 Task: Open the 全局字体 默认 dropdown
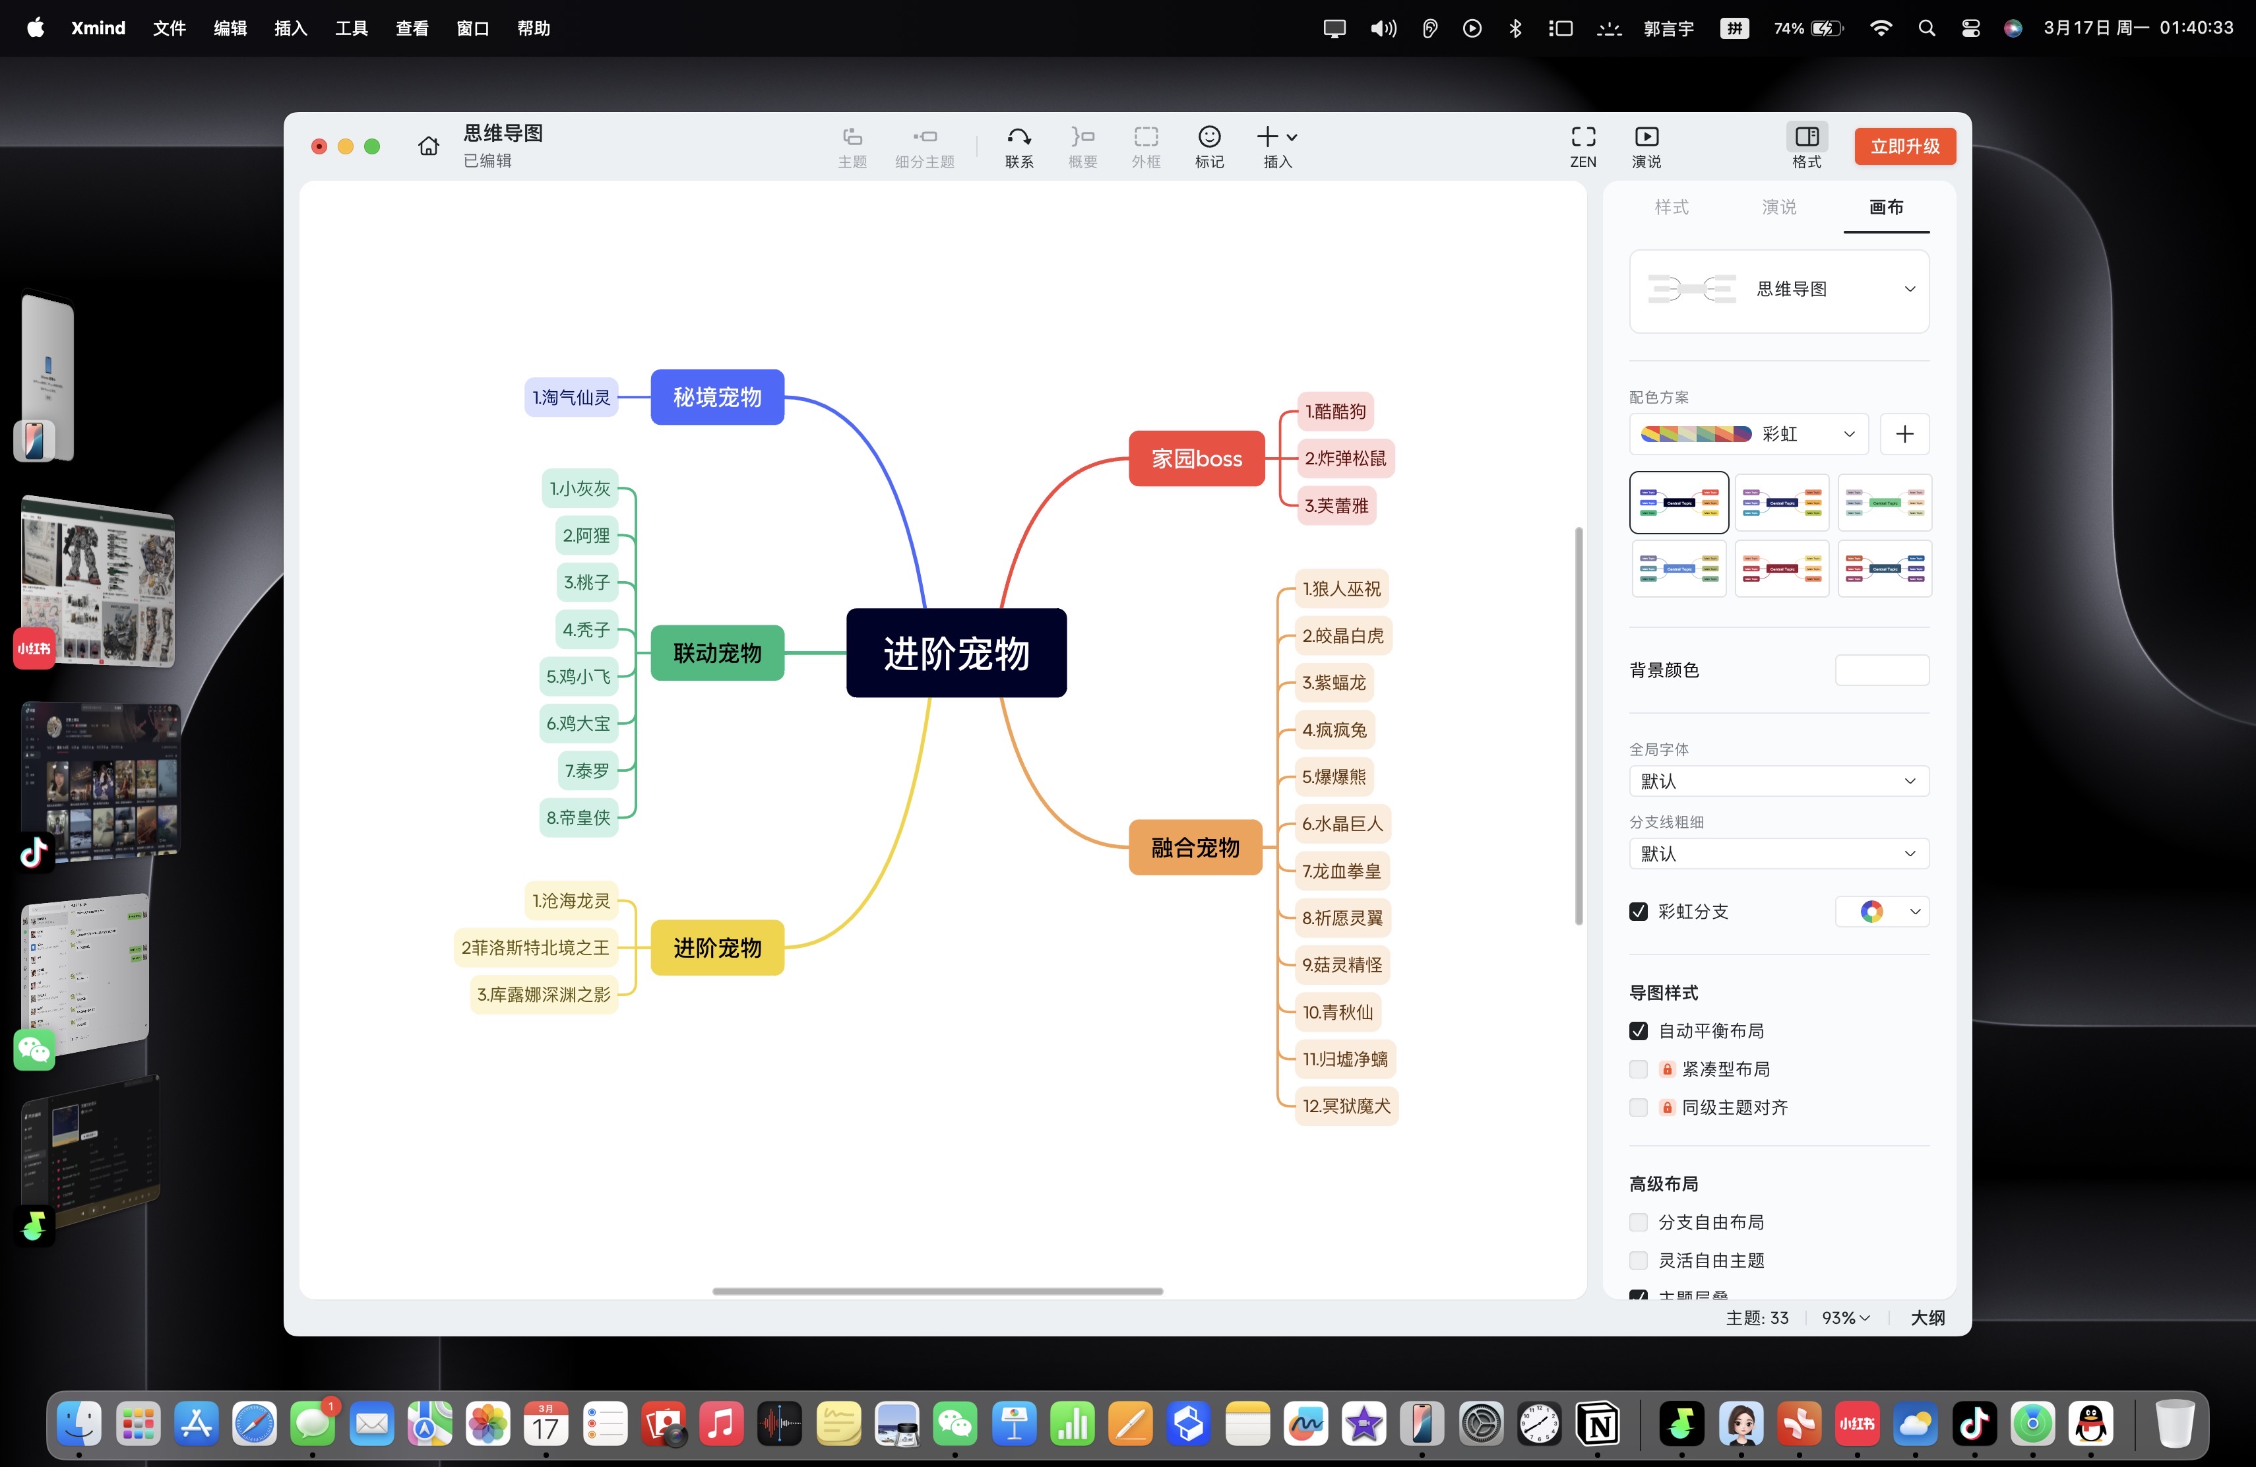click(1779, 781)
